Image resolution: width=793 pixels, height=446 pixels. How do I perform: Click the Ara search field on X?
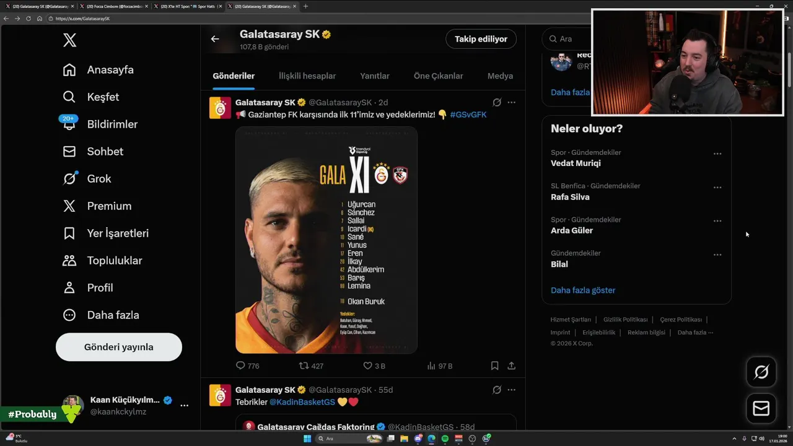click(567, 39)
